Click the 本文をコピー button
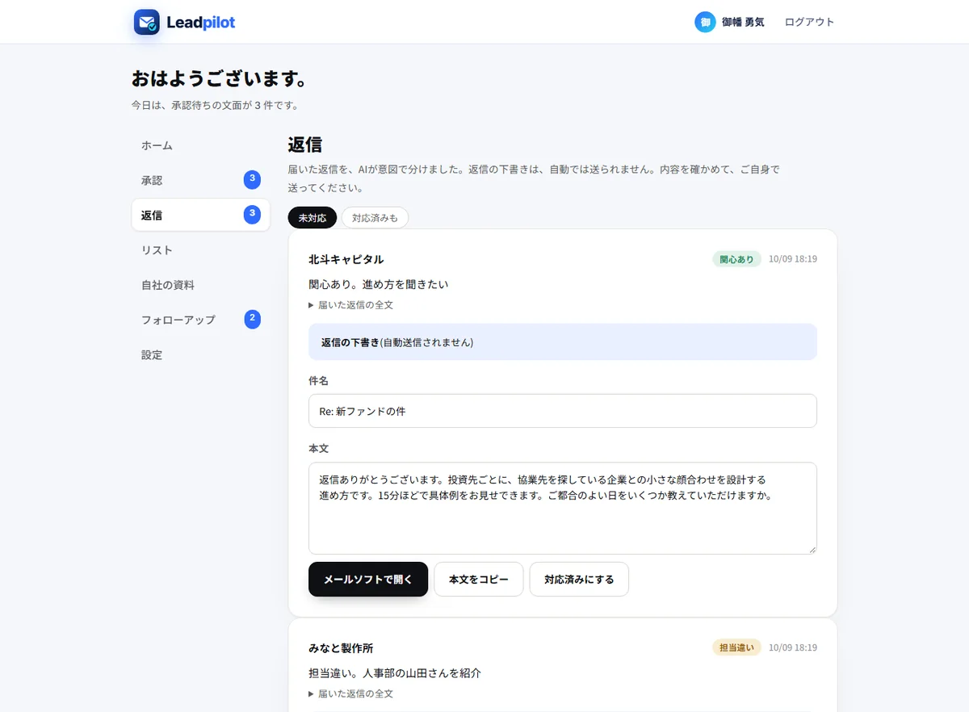This screenshot has height=712, width=969. [x=479, y=580]
